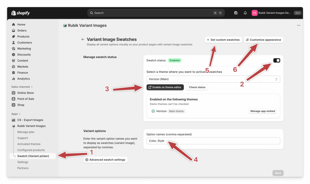The width and height of the screenshot is (310, 184).
Task: Open Online Store sales channel
Action: 25,93
